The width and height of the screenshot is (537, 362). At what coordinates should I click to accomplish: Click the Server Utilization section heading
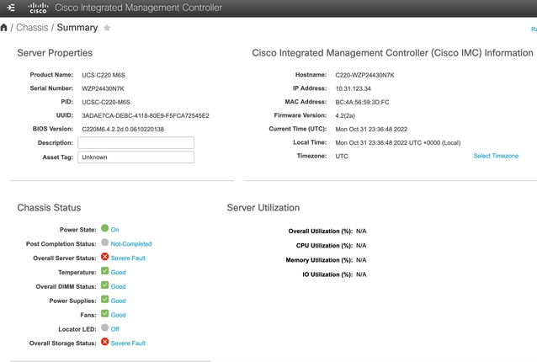point(263,208)
